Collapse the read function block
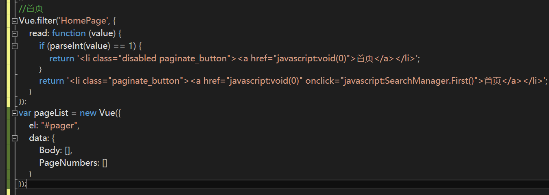The height and width of the screenshot is (195, 549). pyautogui.click(x=15, y=33)
